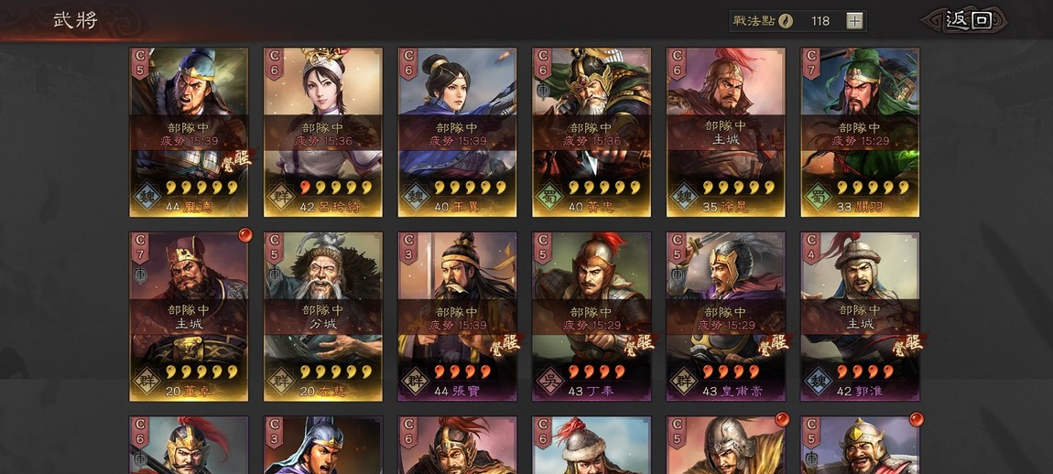Click the red notification dot on 董卓's card
This screenshot has width=1053, height=474.
245,235
